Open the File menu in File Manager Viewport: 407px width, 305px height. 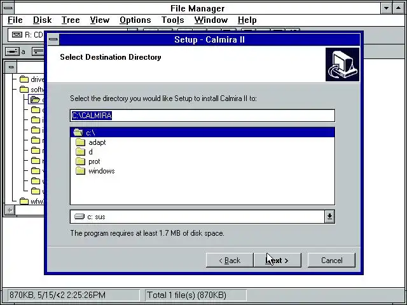(x=15, y=20)
